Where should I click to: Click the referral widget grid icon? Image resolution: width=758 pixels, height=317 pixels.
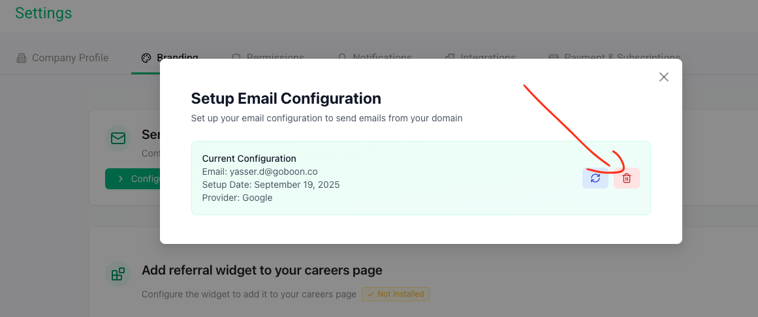coord(118,274)
